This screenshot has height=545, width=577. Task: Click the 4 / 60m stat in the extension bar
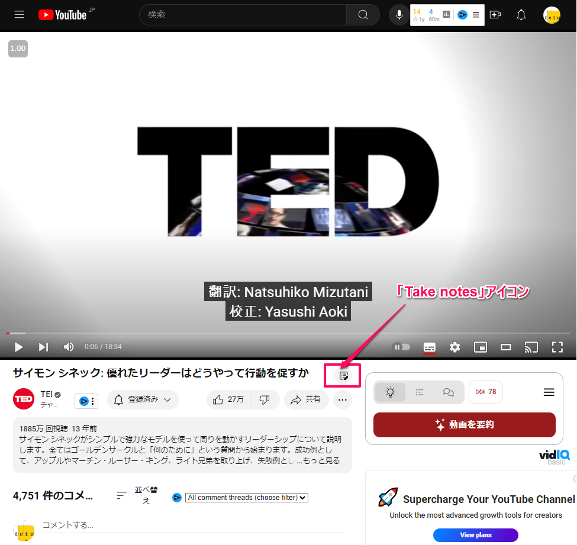[433, 15]
